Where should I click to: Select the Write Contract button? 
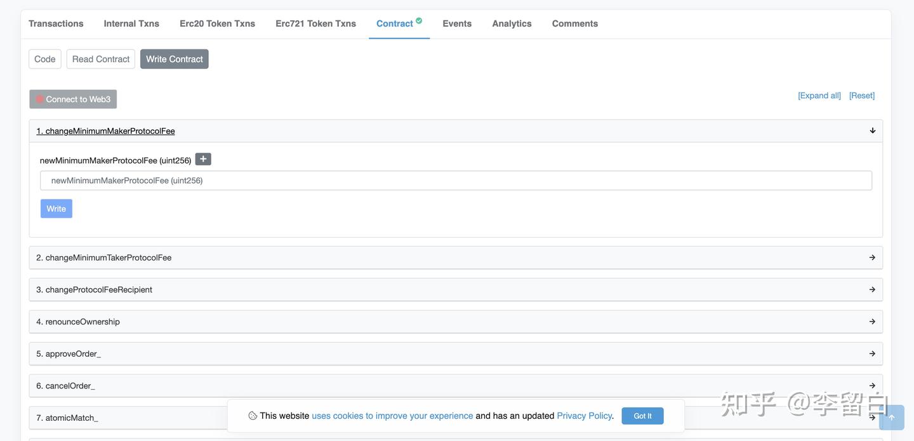coord(175,59)
